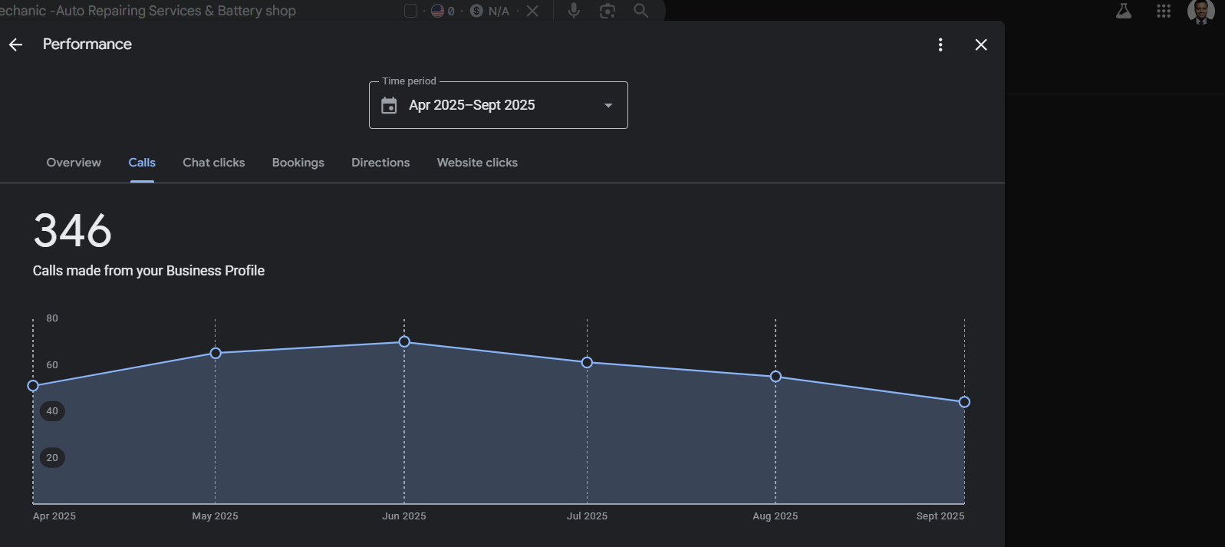1225x547 pixels.
Task: Click the Aug 2025 data point
Action: point(776,377)
